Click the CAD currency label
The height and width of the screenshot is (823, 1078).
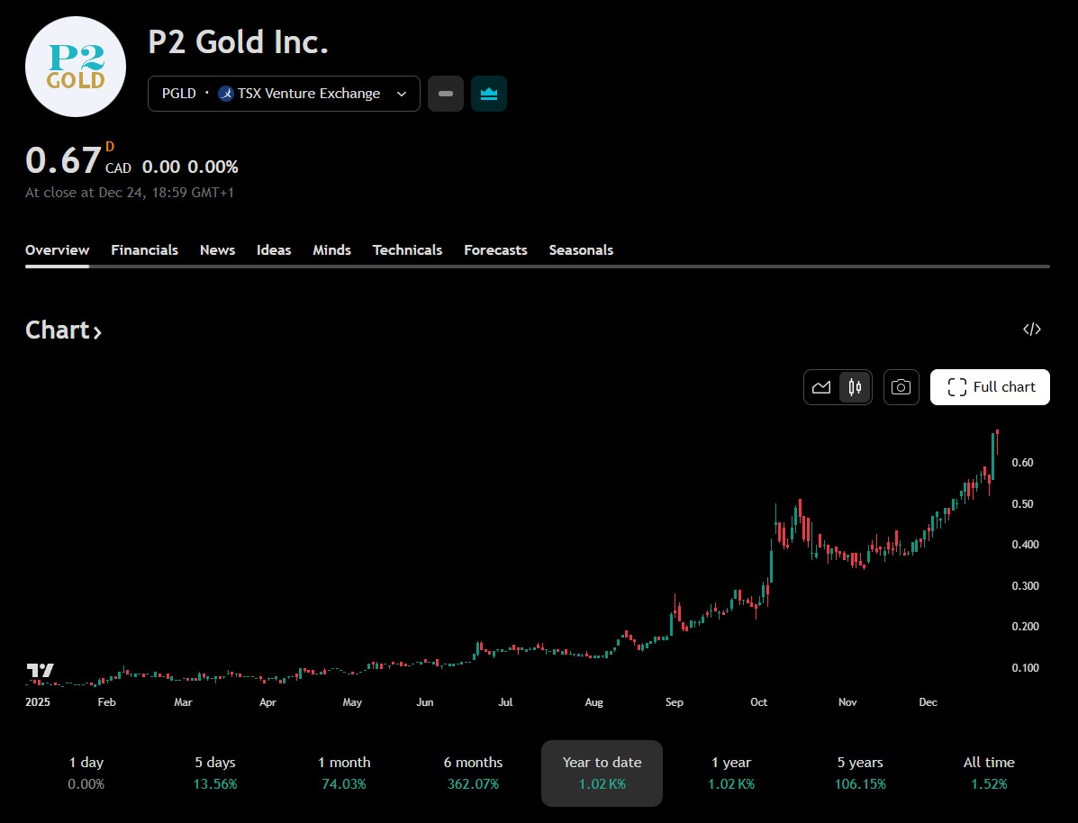[x=118, y=167]
